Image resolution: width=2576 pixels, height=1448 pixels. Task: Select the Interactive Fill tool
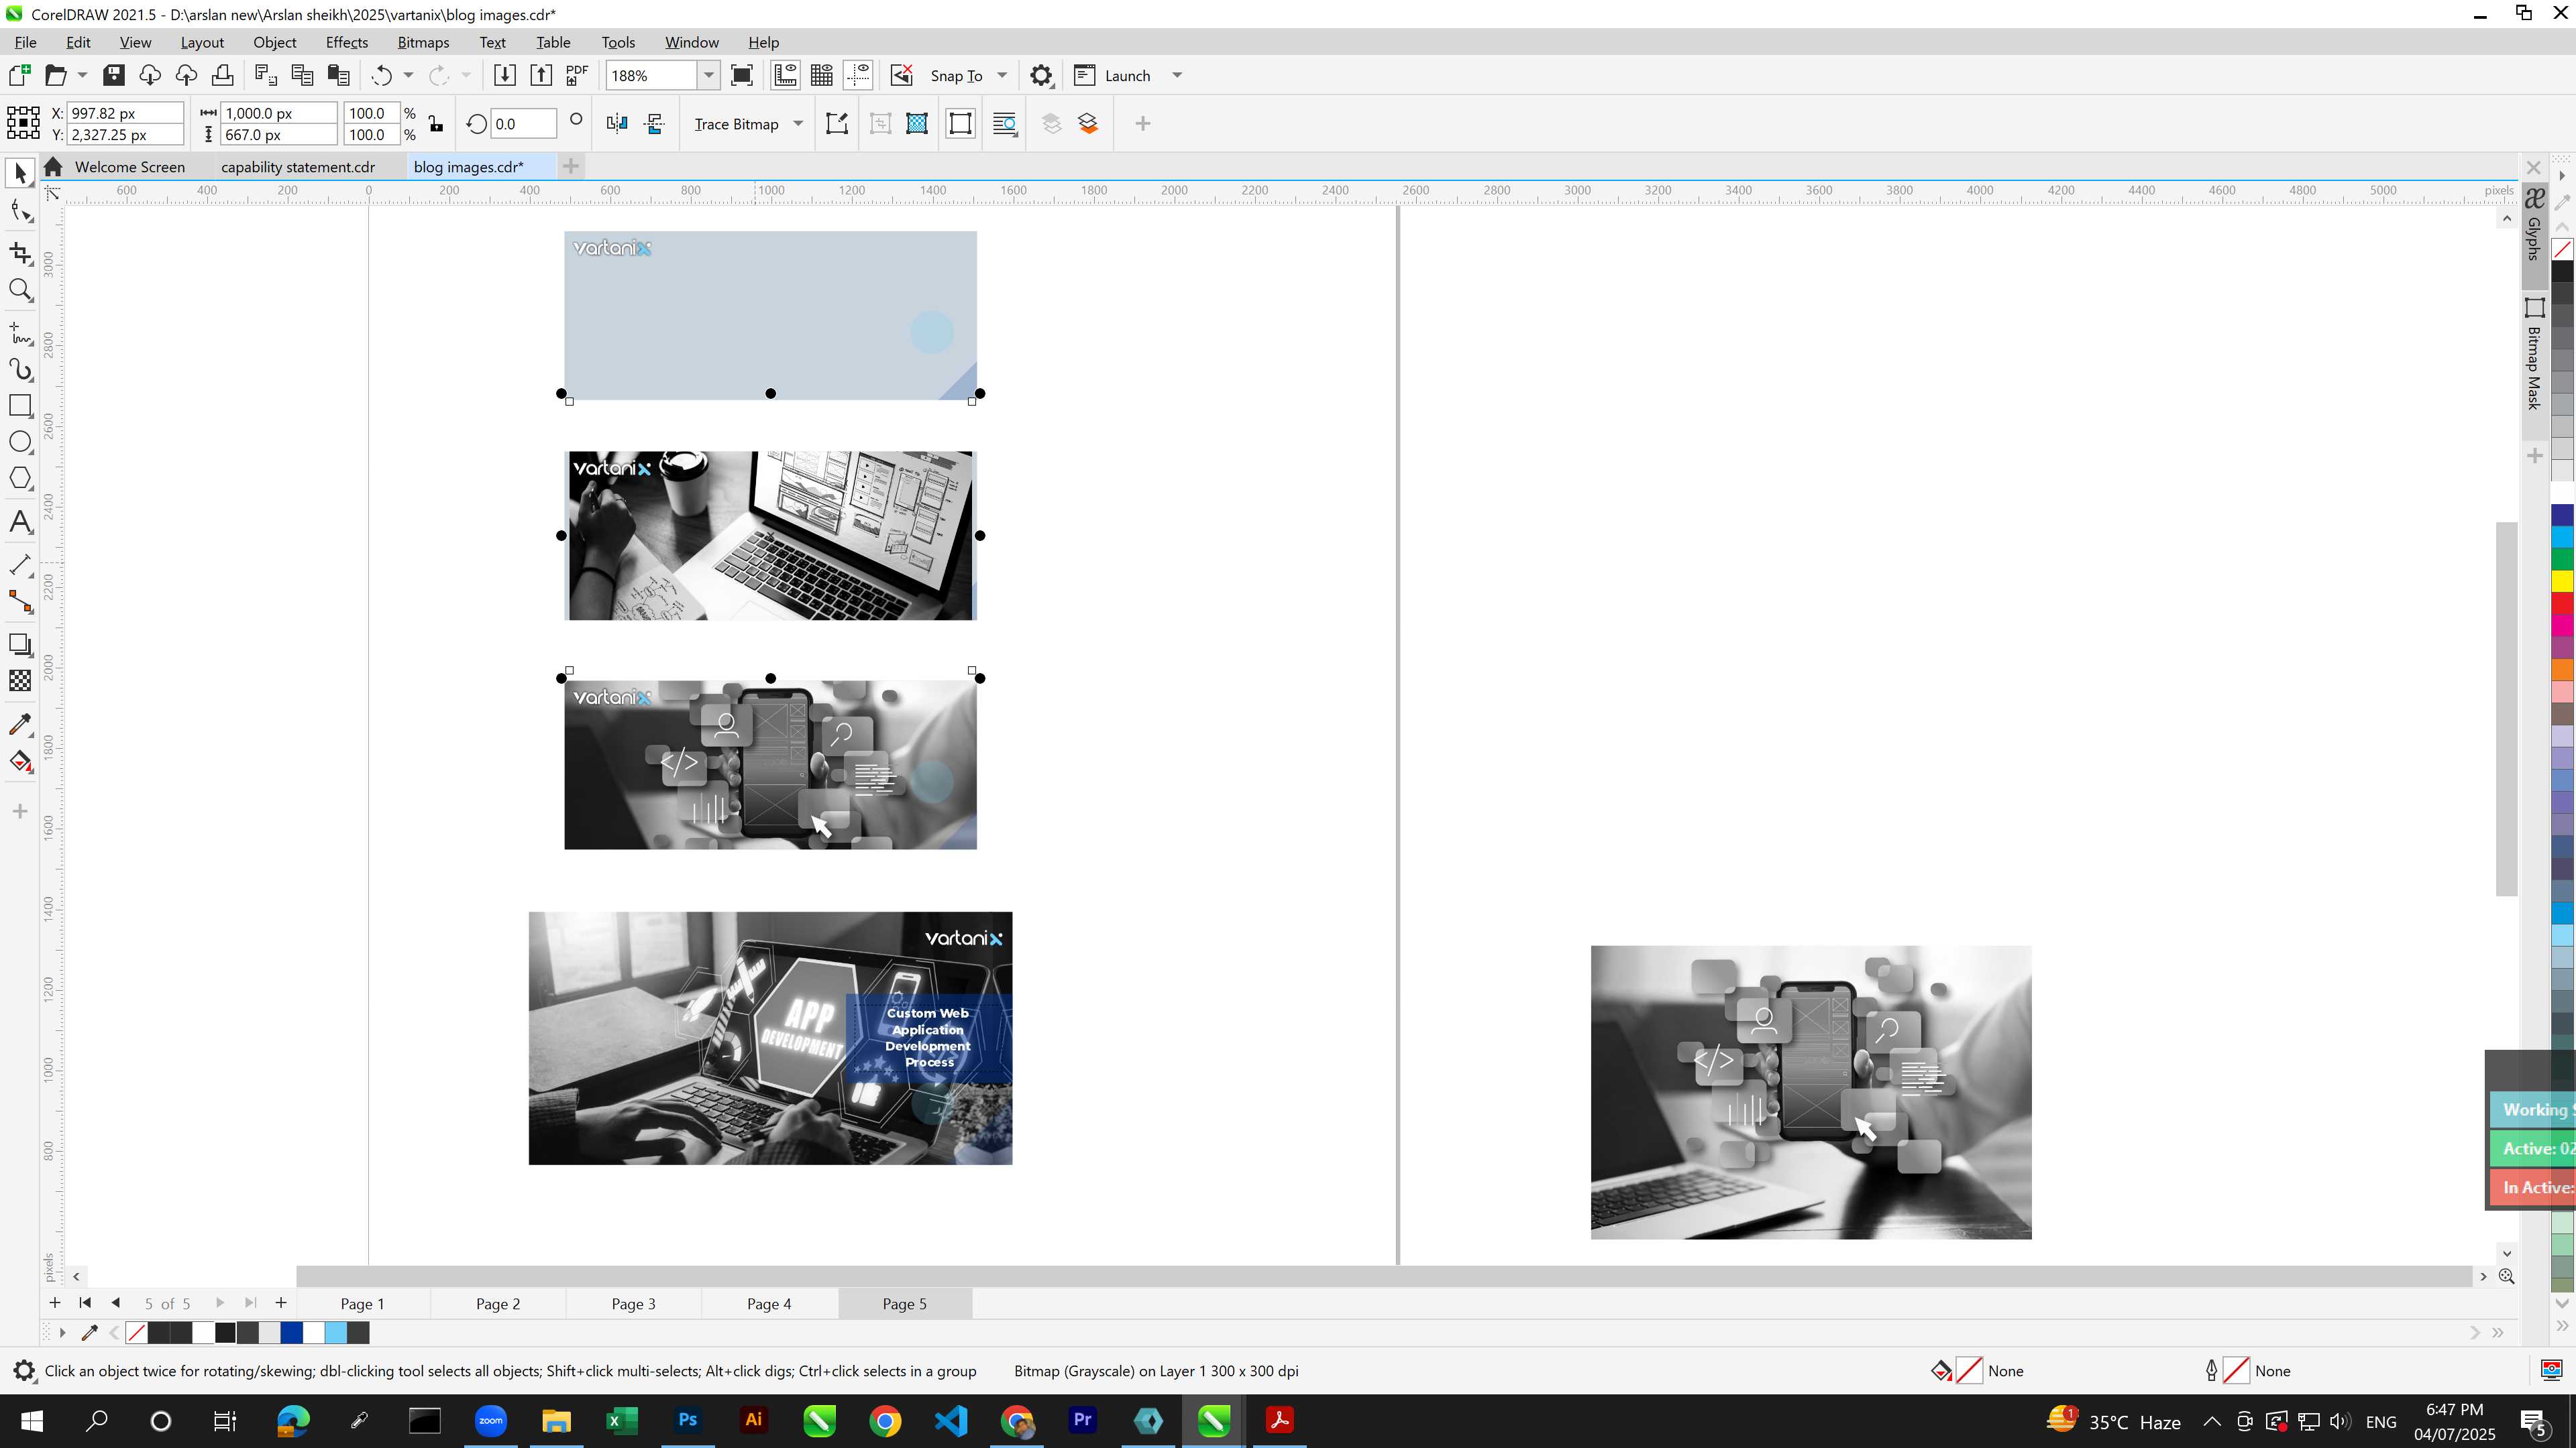[x=20, y=762]
